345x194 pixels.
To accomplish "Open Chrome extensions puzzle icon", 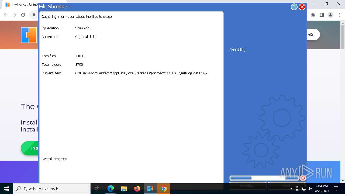I will tap(313, 15).
